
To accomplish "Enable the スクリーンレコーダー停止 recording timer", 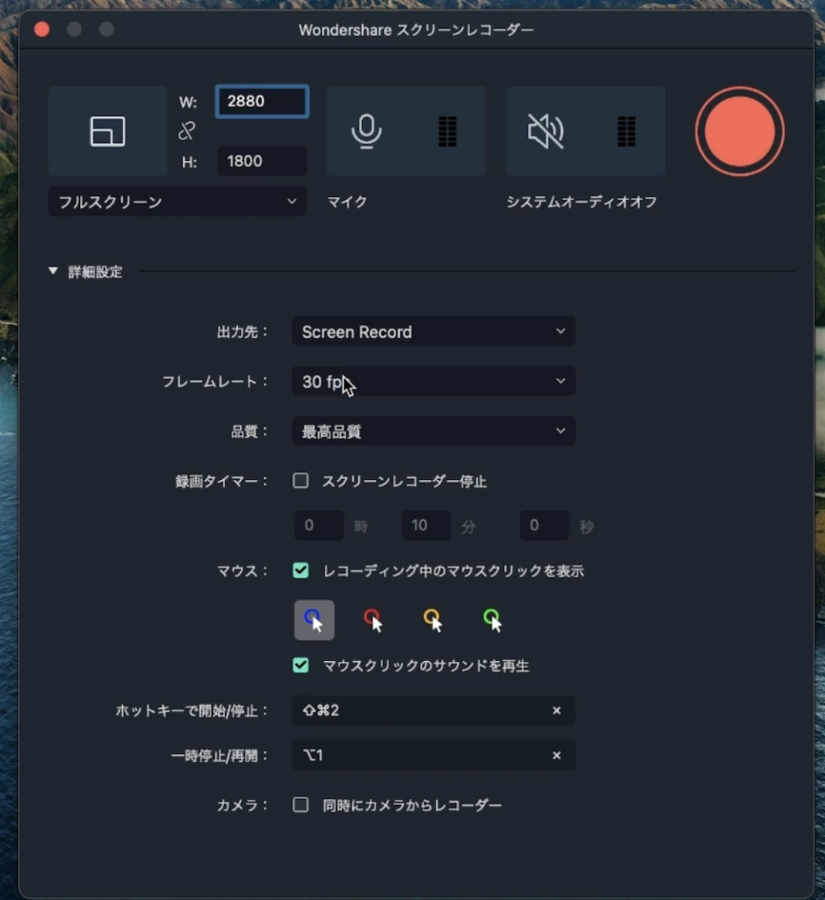I will [300, 481].
